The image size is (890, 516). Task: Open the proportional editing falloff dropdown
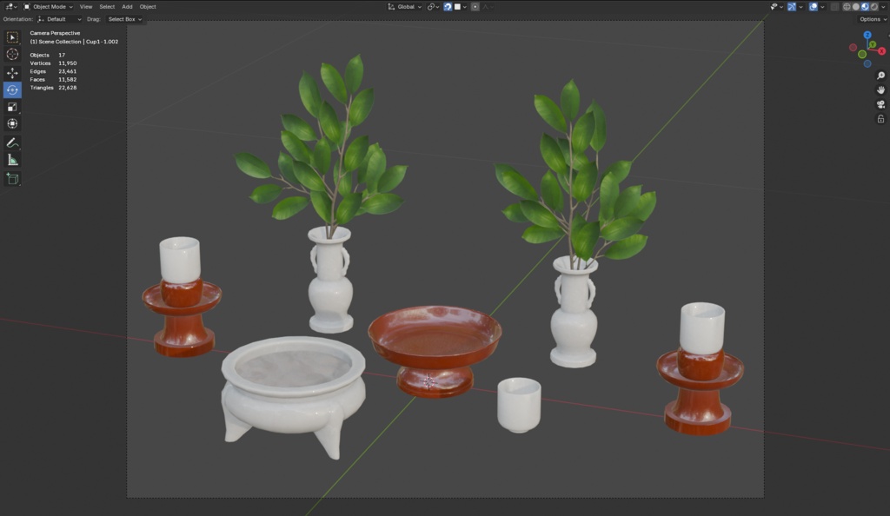tap(488, 7)
